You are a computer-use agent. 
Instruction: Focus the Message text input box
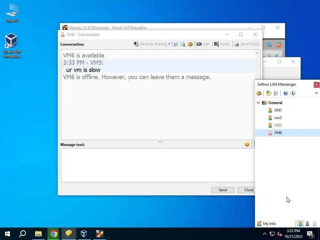coord(158,165)
